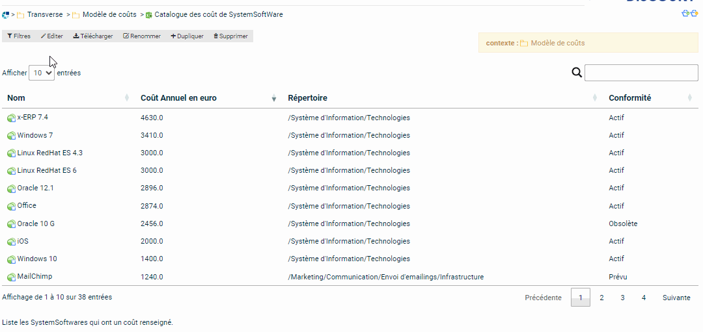Click the Précédente pagination button
703x332 pixels.
[x=543, y=298]
